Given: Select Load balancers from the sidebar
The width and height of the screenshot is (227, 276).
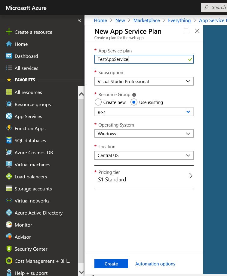Looking at the screenshot, I should pyautogui.click(x=30, y=177).
